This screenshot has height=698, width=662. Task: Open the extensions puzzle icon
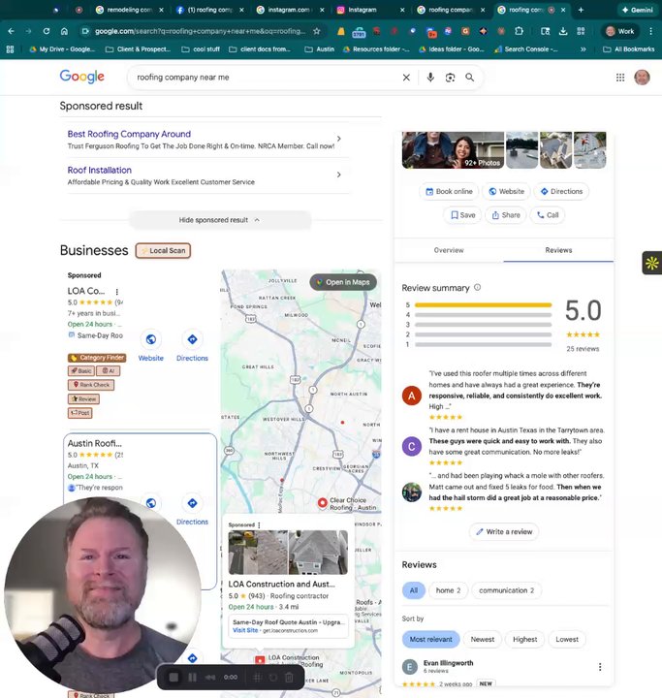click(519, 31)
